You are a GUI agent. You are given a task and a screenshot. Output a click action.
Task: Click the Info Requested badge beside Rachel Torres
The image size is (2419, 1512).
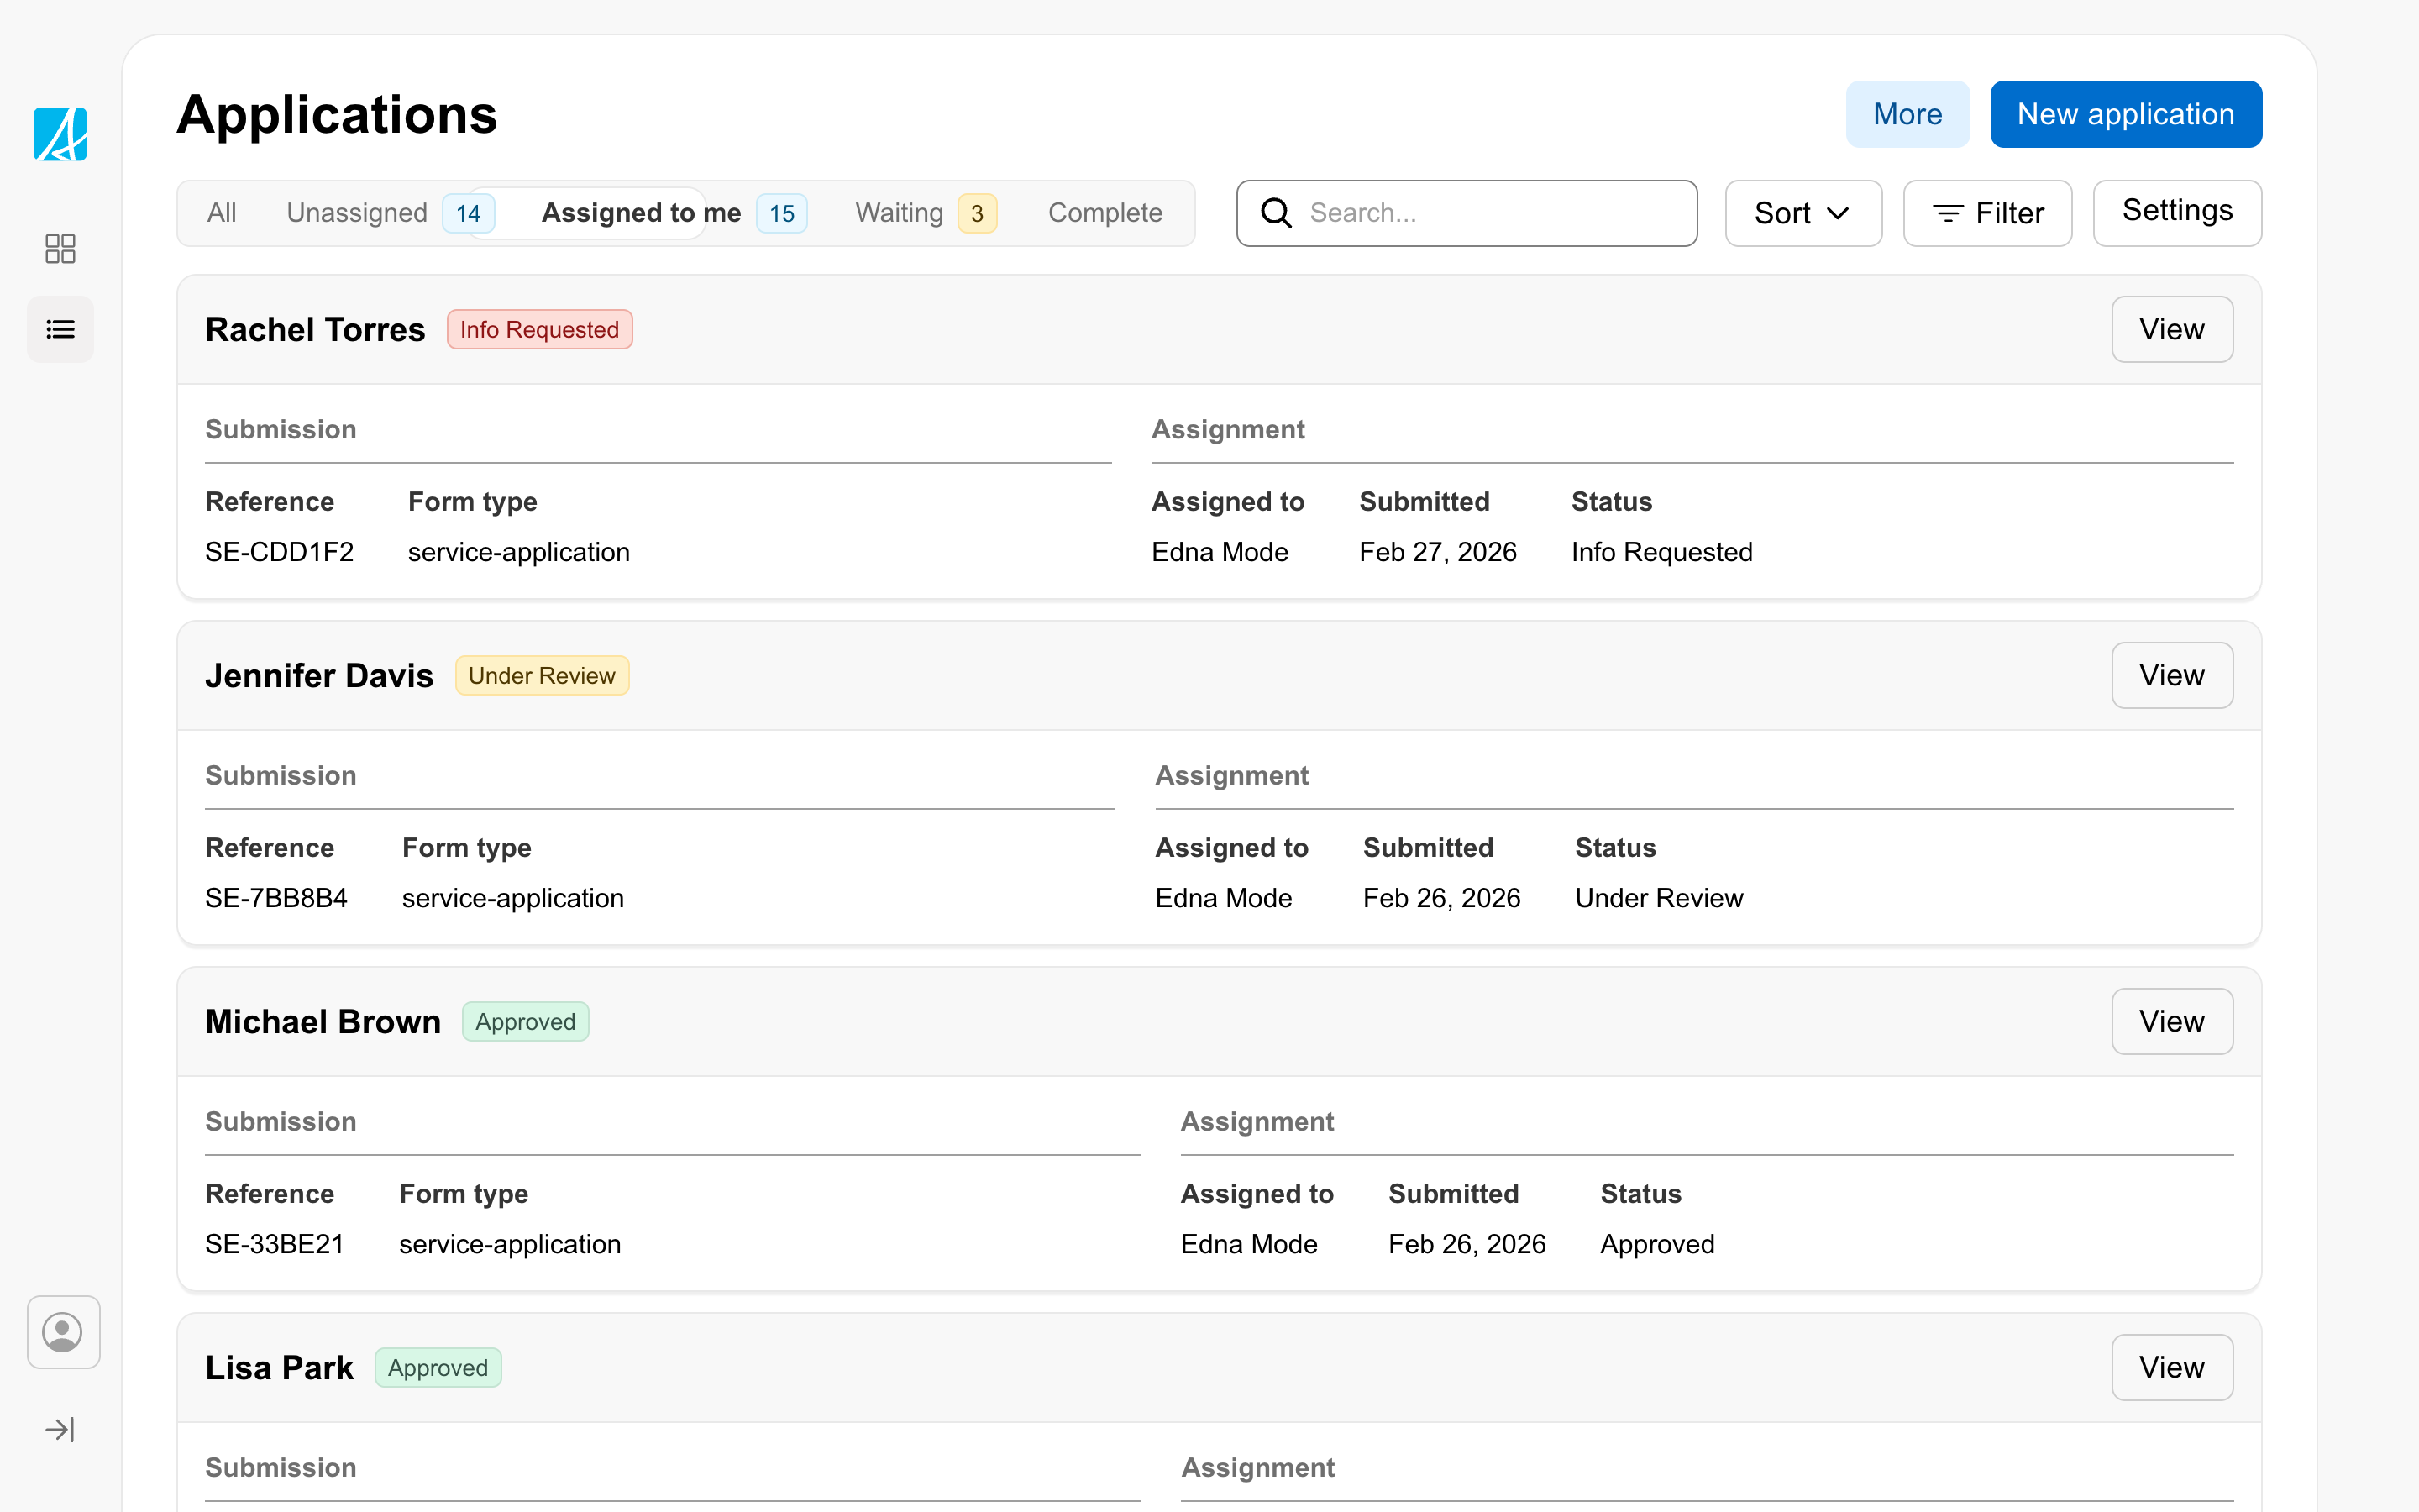(540, 328)
